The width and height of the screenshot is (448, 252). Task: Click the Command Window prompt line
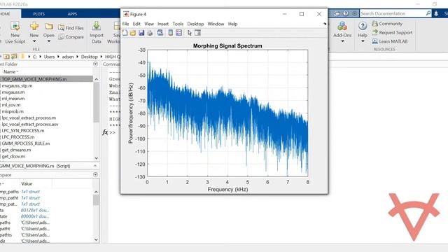[112, 132]
